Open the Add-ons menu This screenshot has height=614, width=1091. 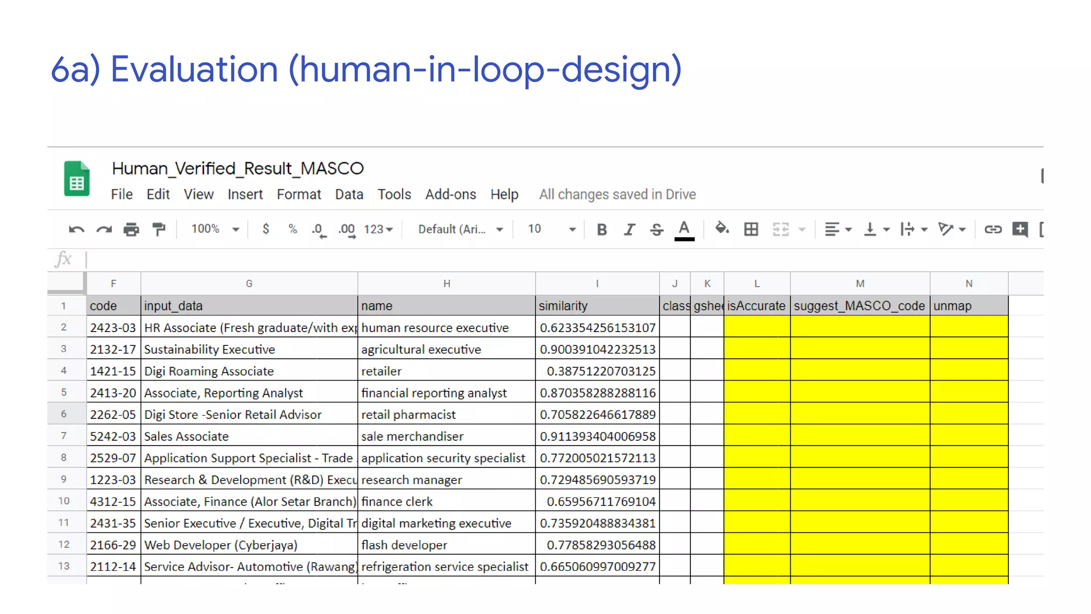(451, 195)
